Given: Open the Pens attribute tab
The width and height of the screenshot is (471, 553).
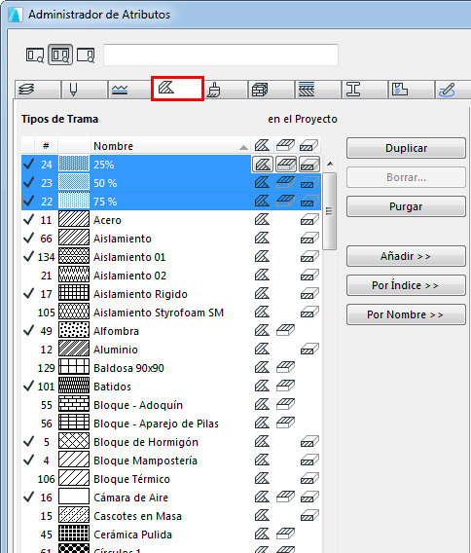Looking at the screenshot, I should 85,90.
